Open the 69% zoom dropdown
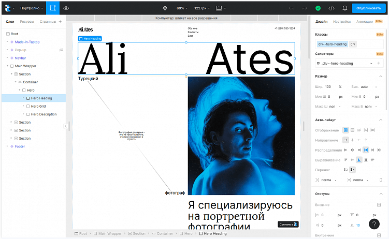389x239 pixels. (x=182, y=8)
